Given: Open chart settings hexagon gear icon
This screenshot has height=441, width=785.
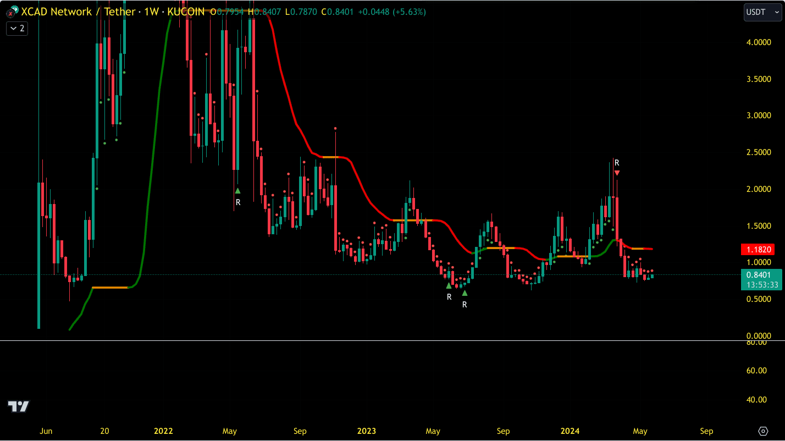Looking at the screenshot, I should click(x=763, y=431).
